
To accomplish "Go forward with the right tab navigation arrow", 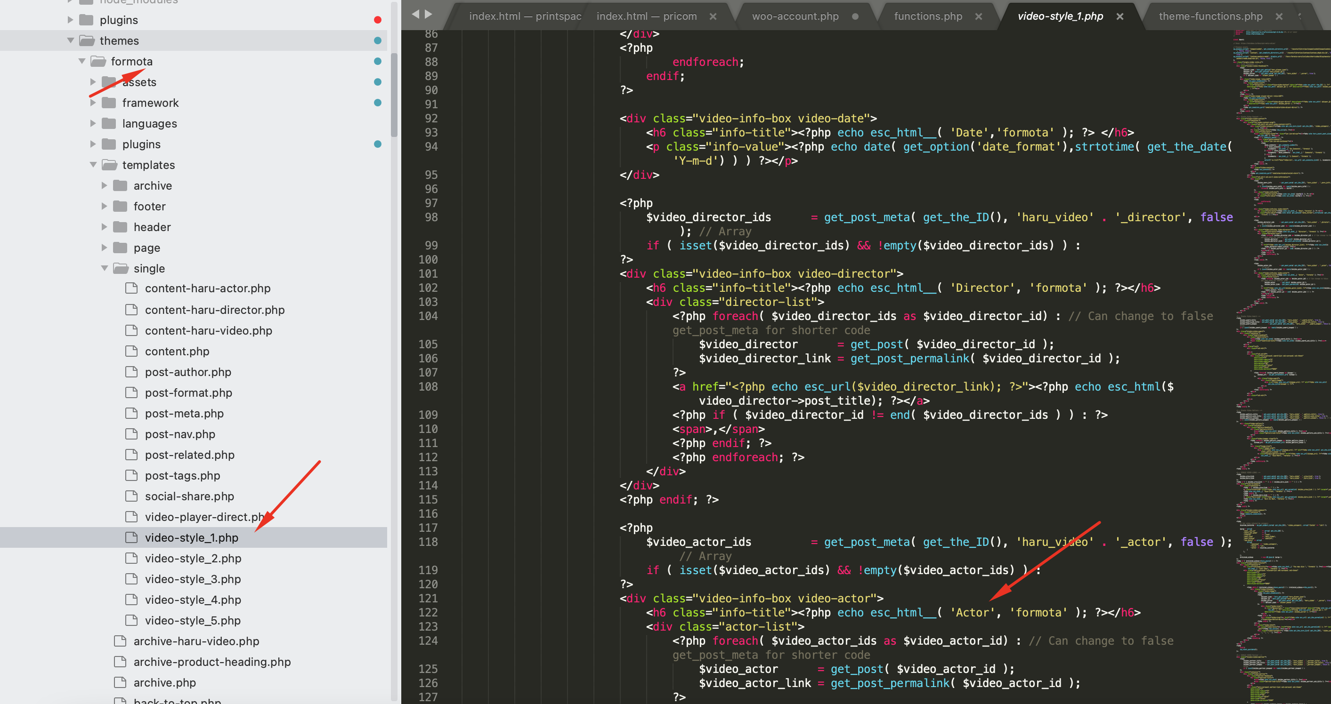I will pos(428,15).
